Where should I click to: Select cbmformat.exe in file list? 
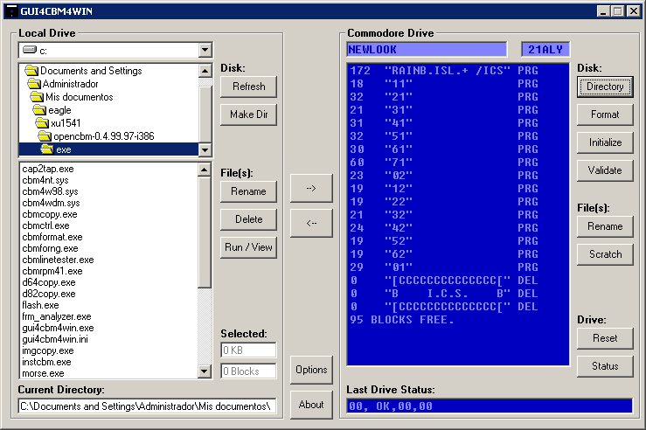coord(52,237)
